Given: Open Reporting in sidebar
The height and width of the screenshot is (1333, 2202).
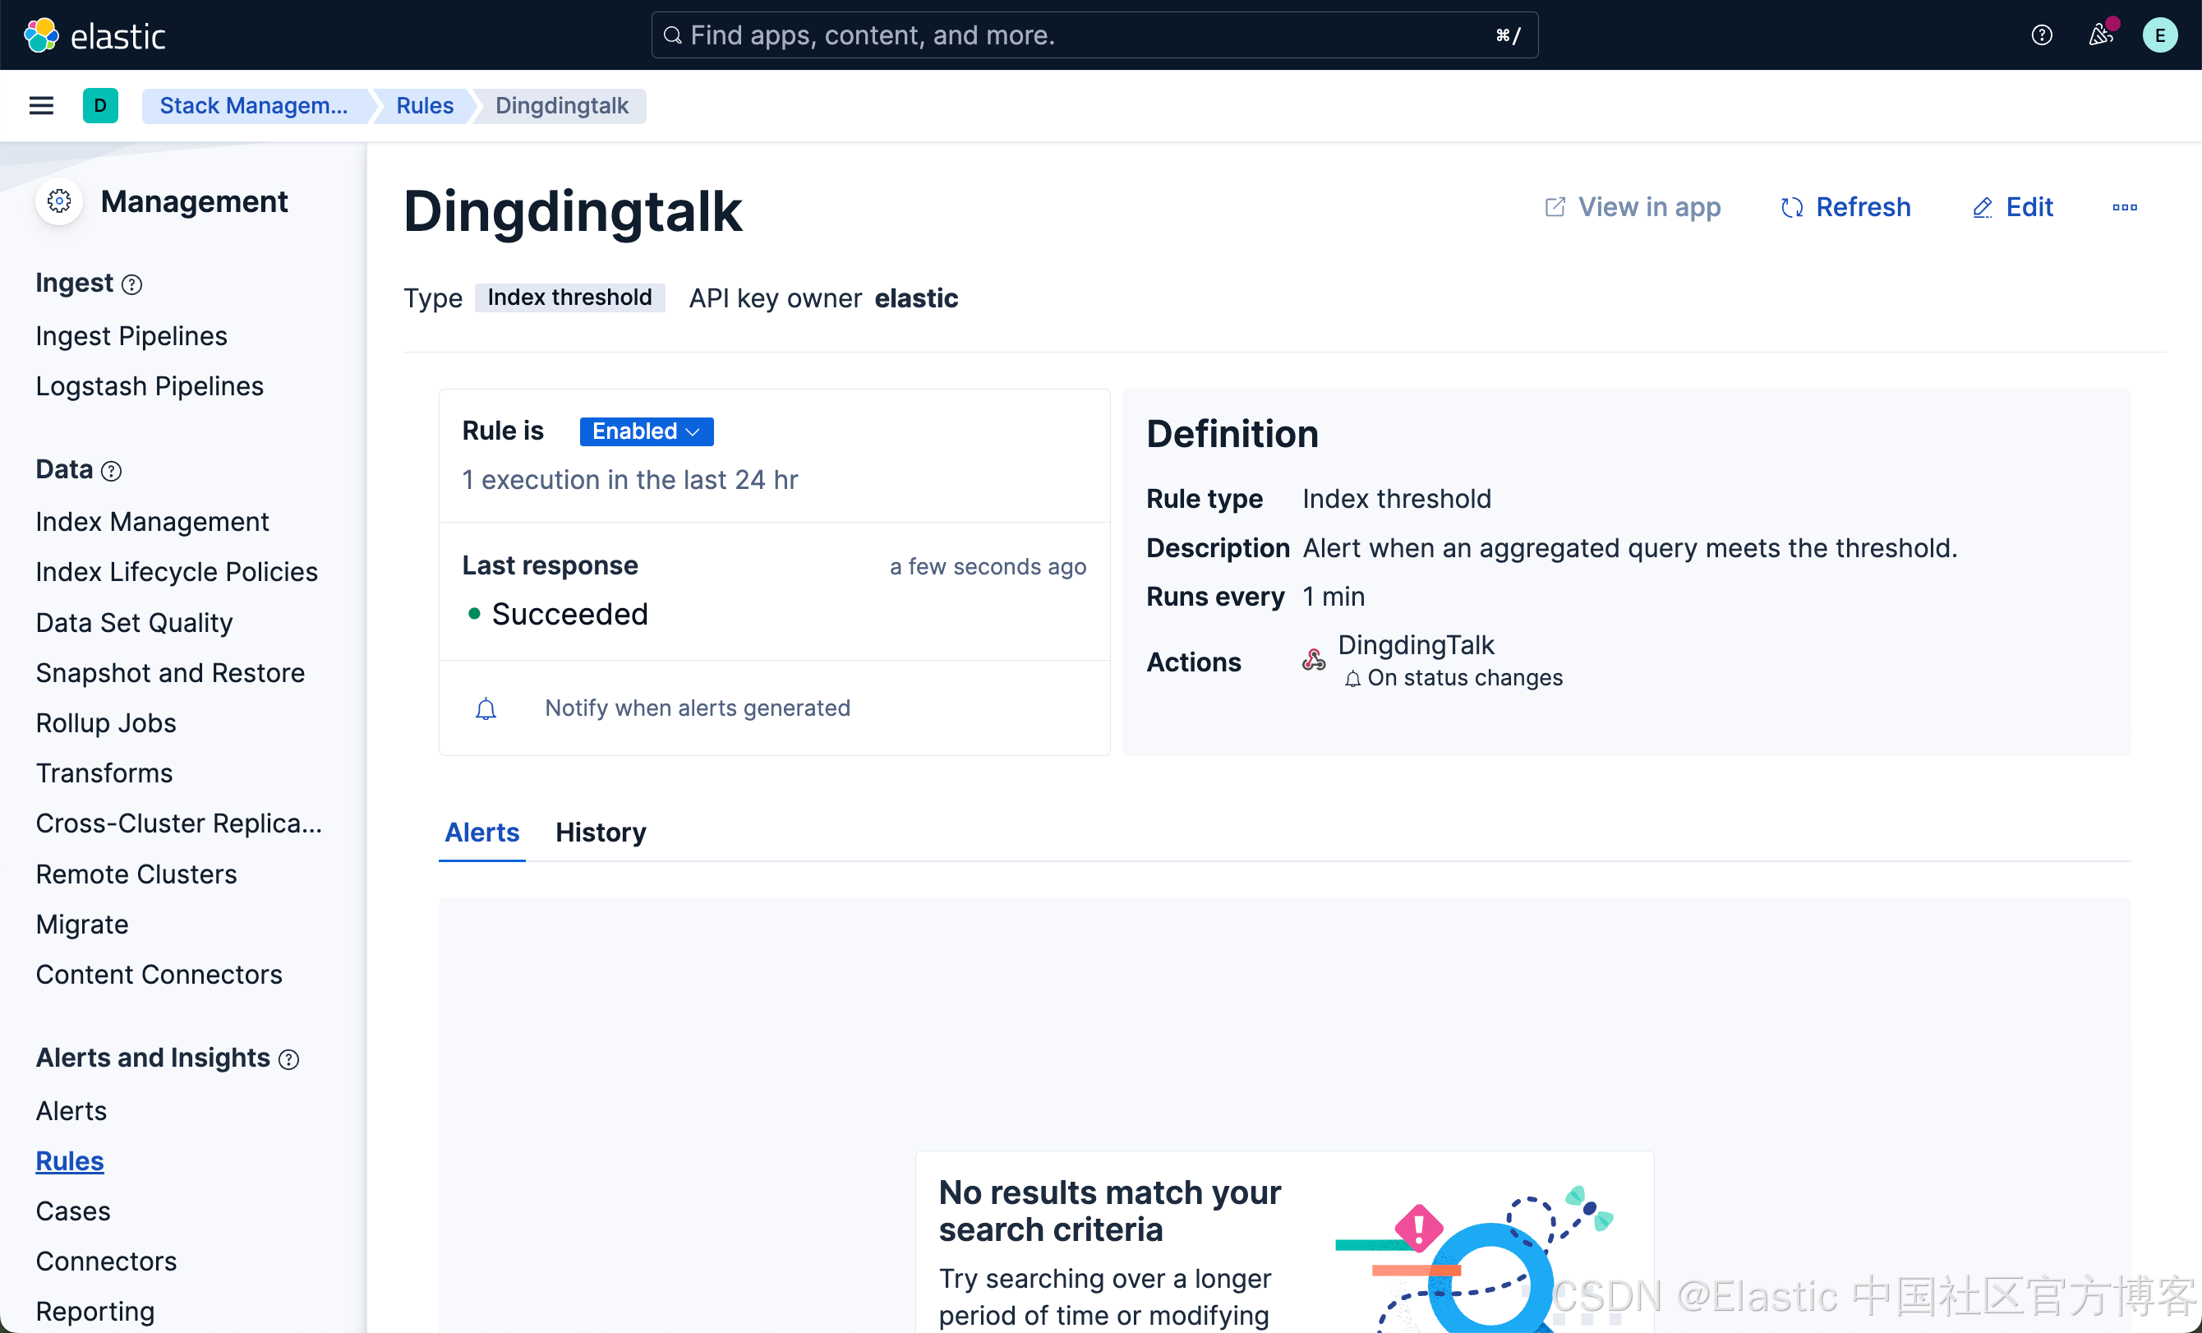Looking at the screenshot, I should point(94,1312).
